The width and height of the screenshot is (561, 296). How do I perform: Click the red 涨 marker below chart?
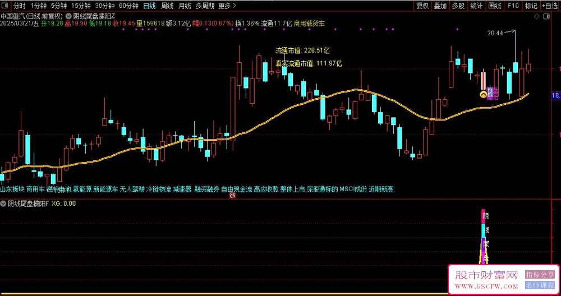tap(232, 196)
